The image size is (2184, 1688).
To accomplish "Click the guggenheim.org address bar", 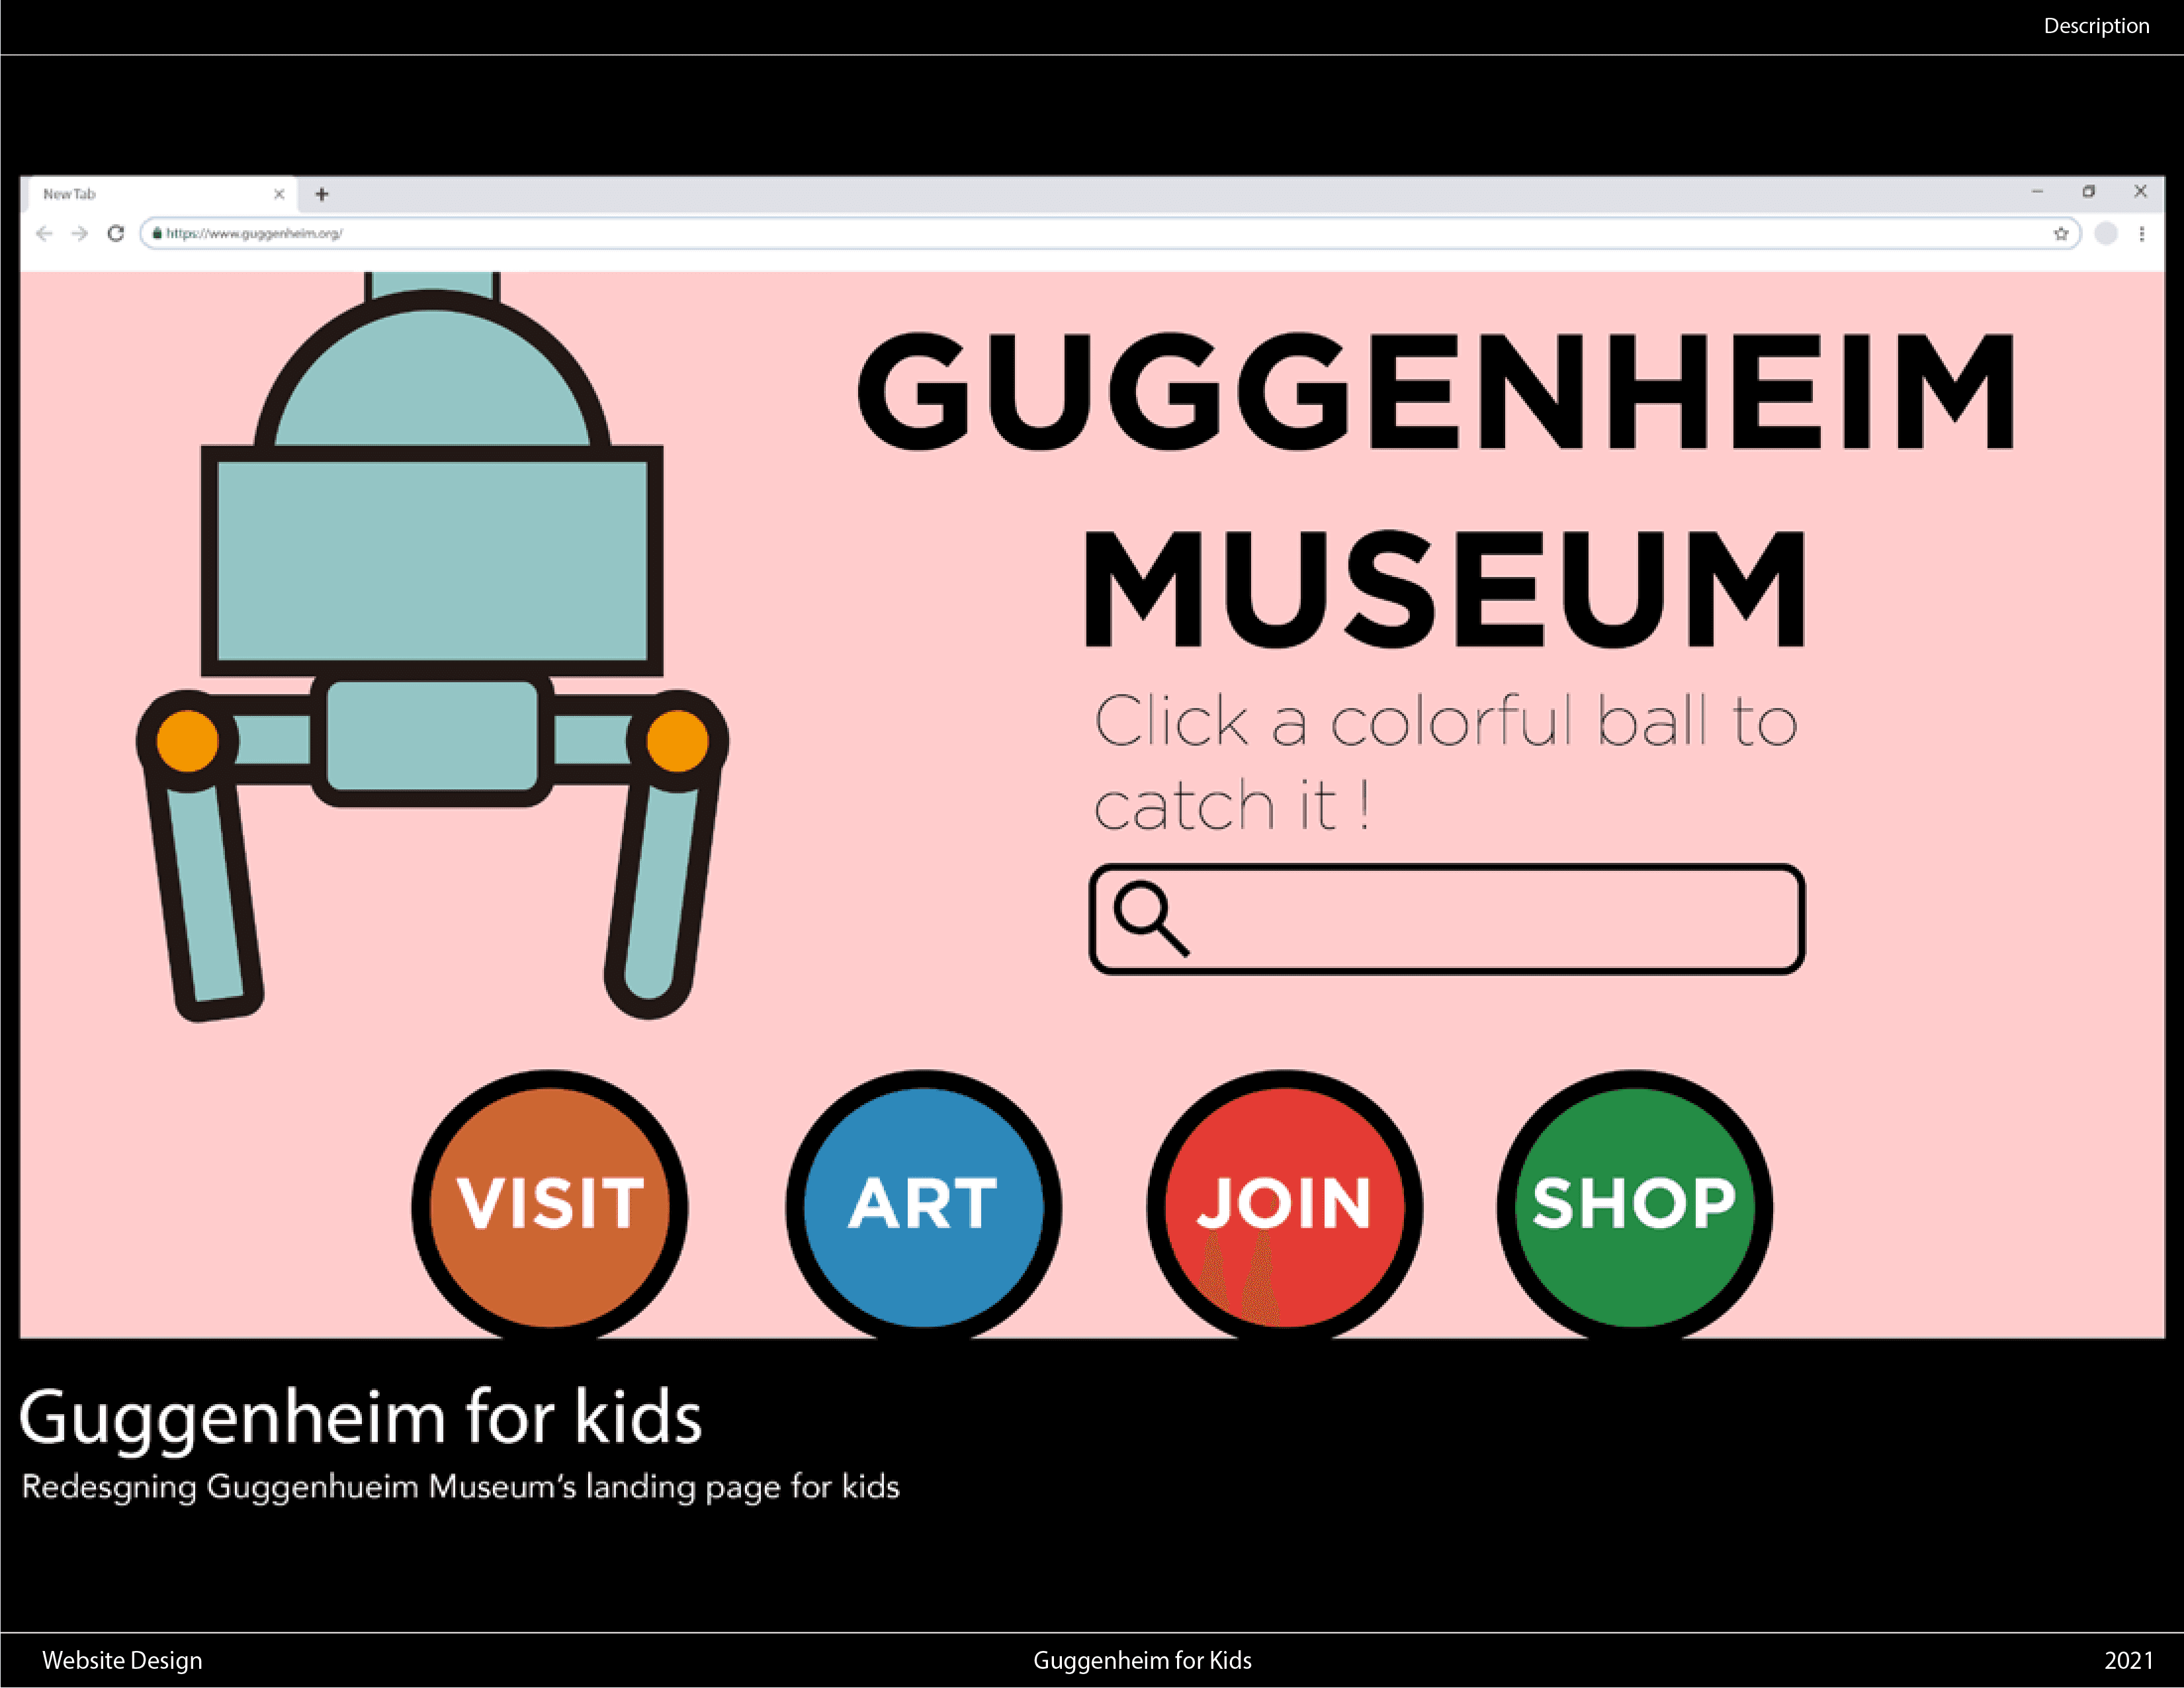I will [x=1110, y=234].
